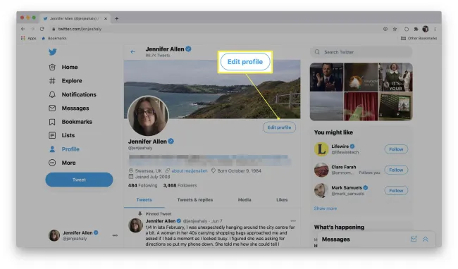
Task: Open Explore from the sidebar
Action: pos(72,81)
